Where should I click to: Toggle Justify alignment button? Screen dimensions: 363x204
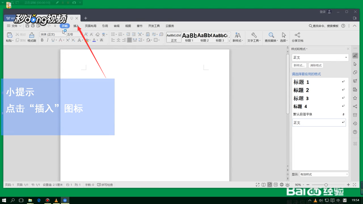click(x=129, y=40)
